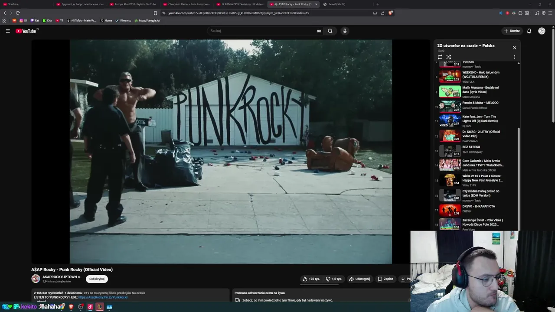
Task: Go back in the browser
Action: (x=5, y=13)
